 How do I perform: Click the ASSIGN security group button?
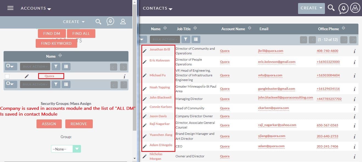pyautogui.click(x=49, y=124)
